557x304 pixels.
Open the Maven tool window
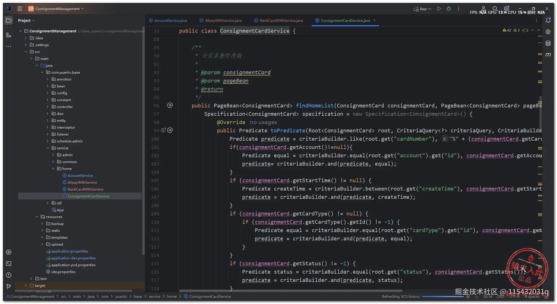pyautogui.click(x=548, y=54)
